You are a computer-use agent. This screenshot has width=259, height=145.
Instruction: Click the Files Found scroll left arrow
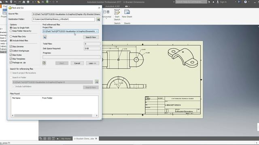coord(13,116)
